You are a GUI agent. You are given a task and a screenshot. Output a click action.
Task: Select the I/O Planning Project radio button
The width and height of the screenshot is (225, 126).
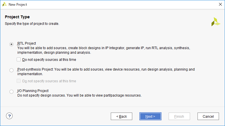pyautogui.click(x=11, y=92)
